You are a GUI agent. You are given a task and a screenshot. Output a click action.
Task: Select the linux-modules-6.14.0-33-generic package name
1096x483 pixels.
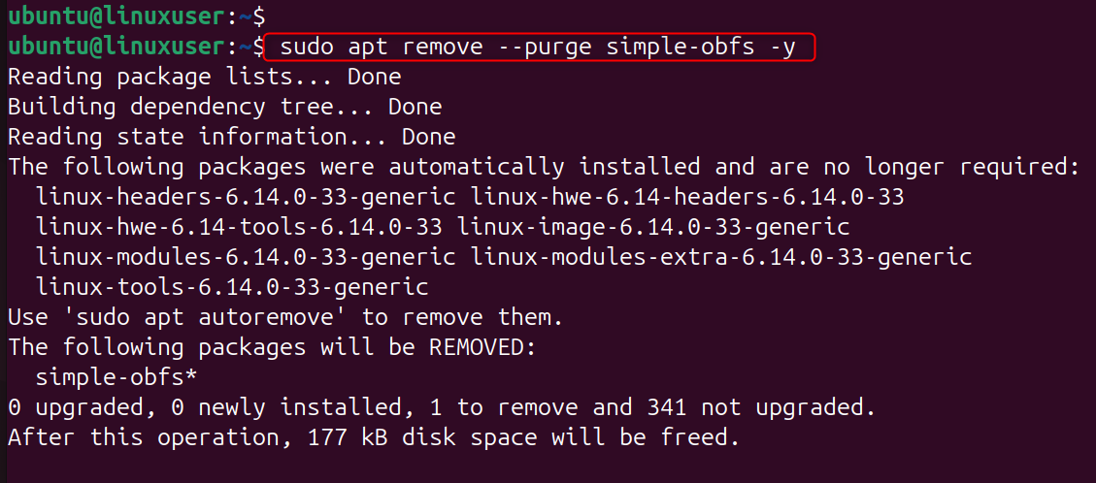click(246, 257)
